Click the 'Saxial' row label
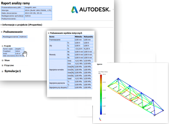Screen dimensions: 169x124 (x=71, y=79)
